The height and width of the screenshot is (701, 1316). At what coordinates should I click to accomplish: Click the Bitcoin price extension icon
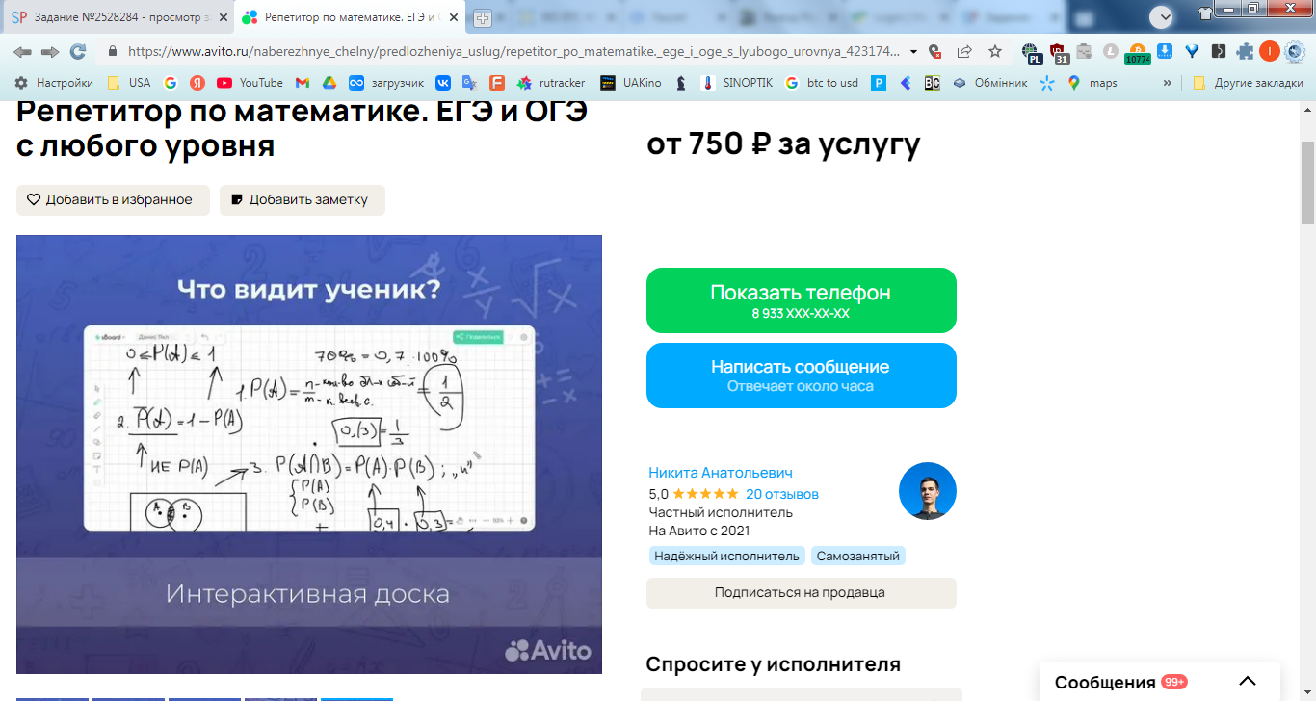tap(1138, 53)
